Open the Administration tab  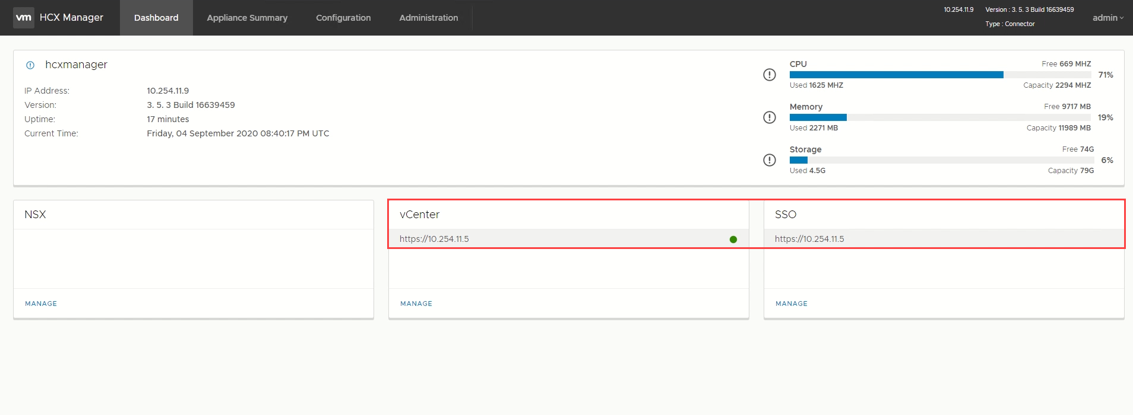pyautogui.click(x=429, y=18)
